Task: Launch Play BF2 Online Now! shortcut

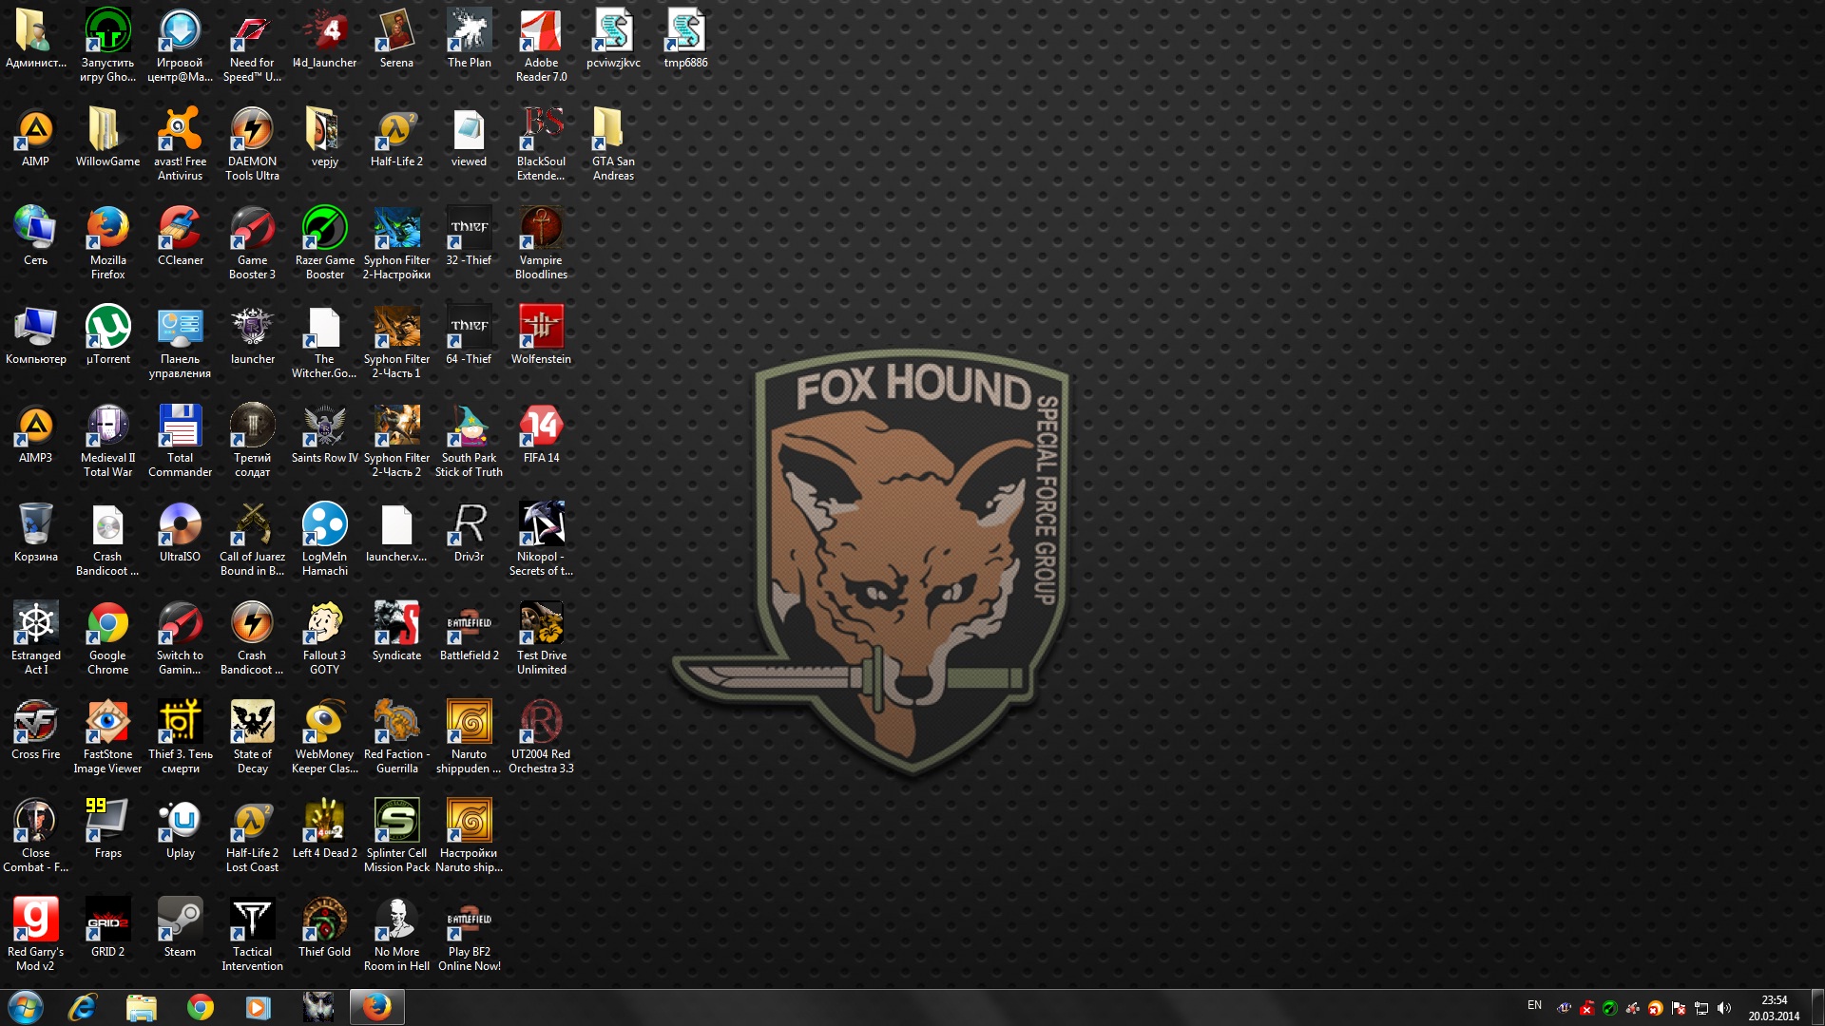Action: pyautogui.click(x=469, y=934)
